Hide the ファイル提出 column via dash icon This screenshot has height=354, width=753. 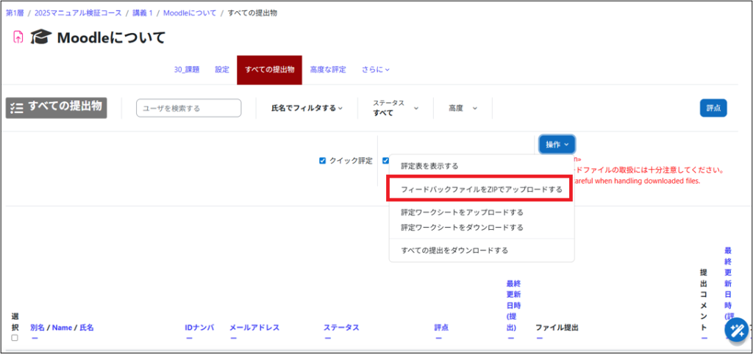point(539,338)
